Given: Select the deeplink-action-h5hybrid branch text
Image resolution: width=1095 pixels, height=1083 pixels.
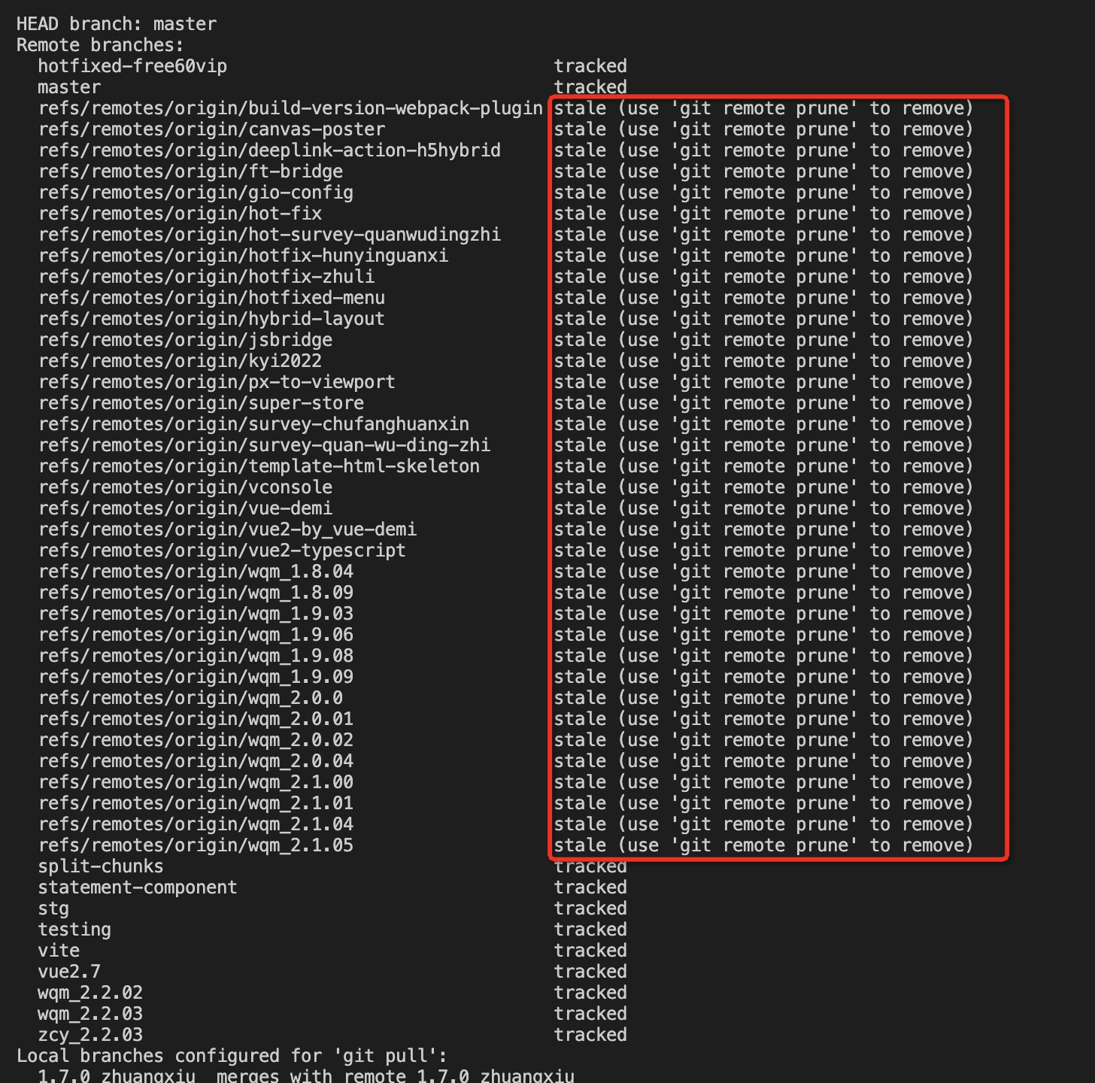Looking at the screenshot, I should [269, 150].
